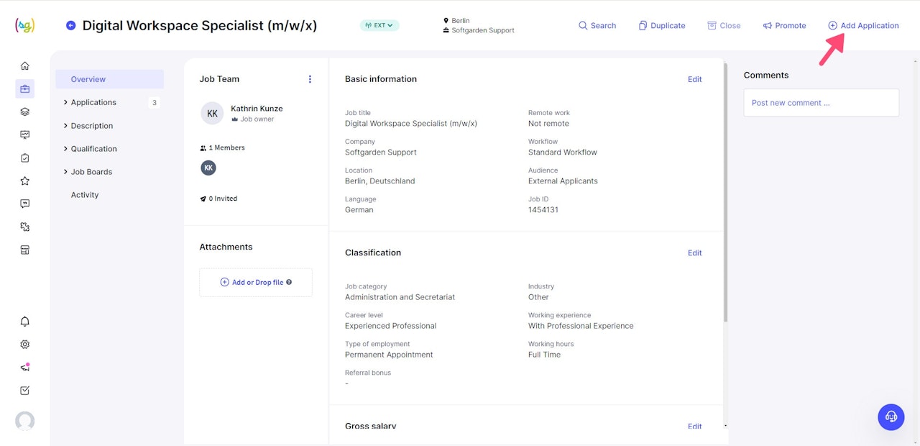Click Duplicate in the top toolbar

pyautogui.click(x=662, y=26)
